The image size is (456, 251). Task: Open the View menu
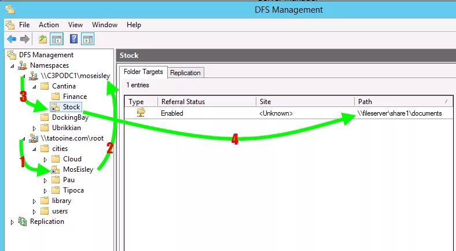[76, 25]
